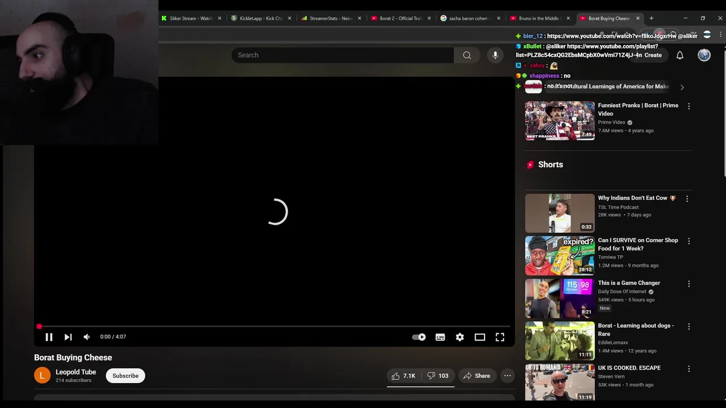The width and height of the screenshot is (726, 408).
Task: Switch to sacha baron cohen Google tab
Action: point(469,18)
